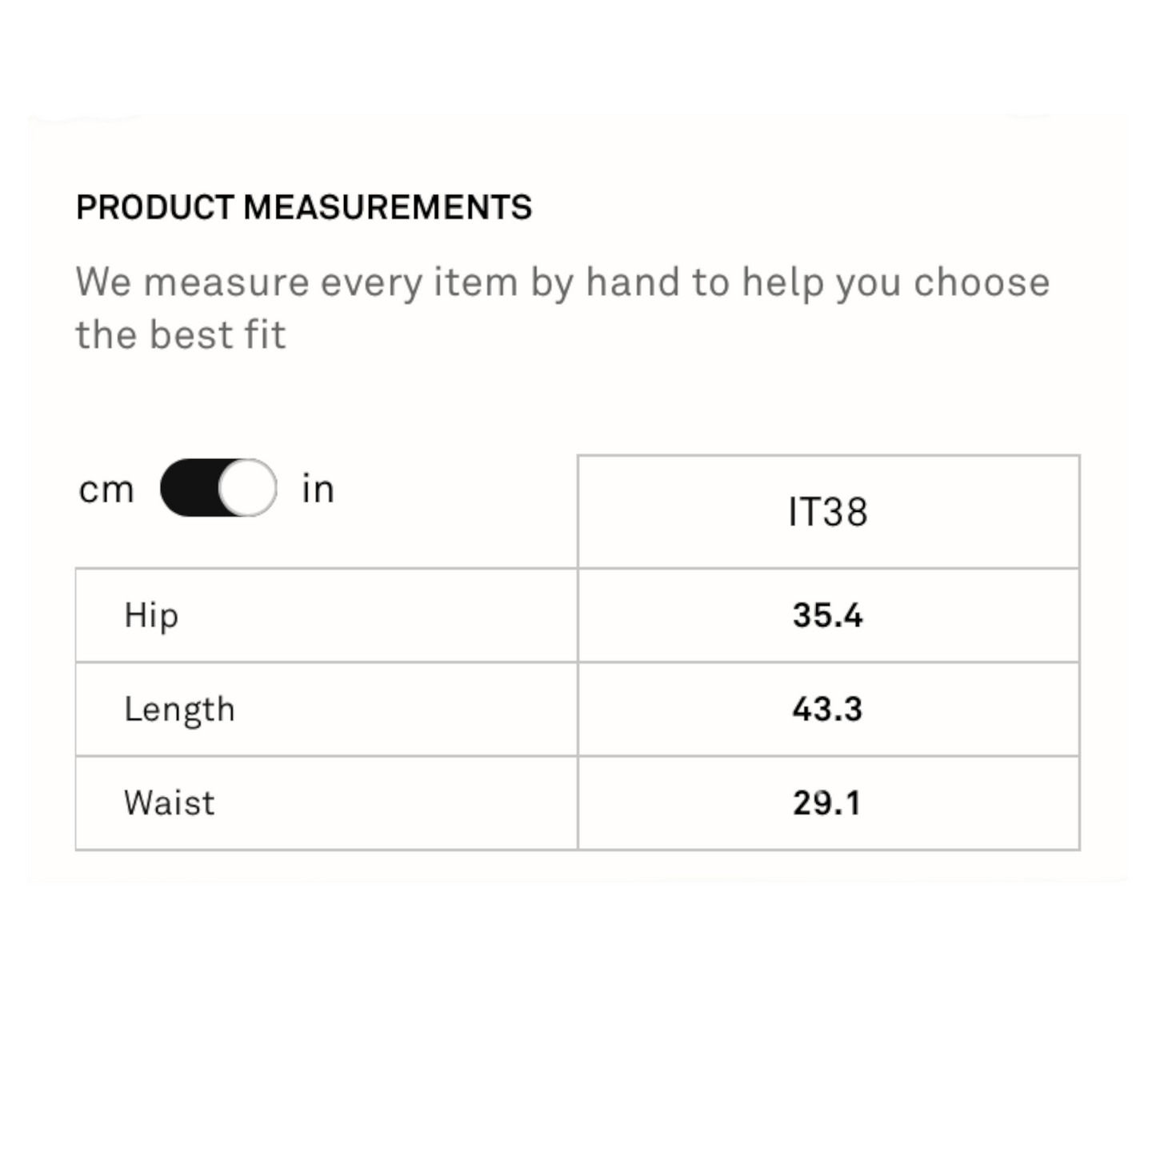Click the "cm" unit label

pyautogui.click(x=106, y=490)
